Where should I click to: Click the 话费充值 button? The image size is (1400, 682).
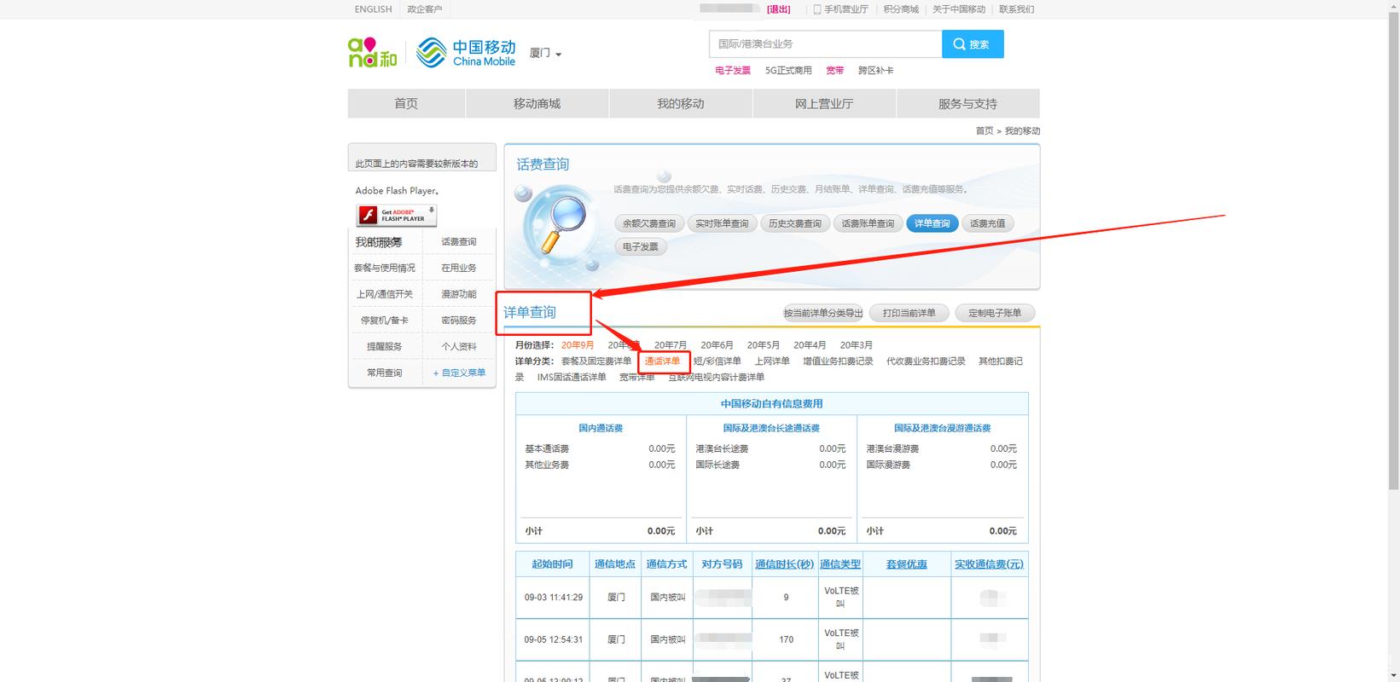pos(988,223)
